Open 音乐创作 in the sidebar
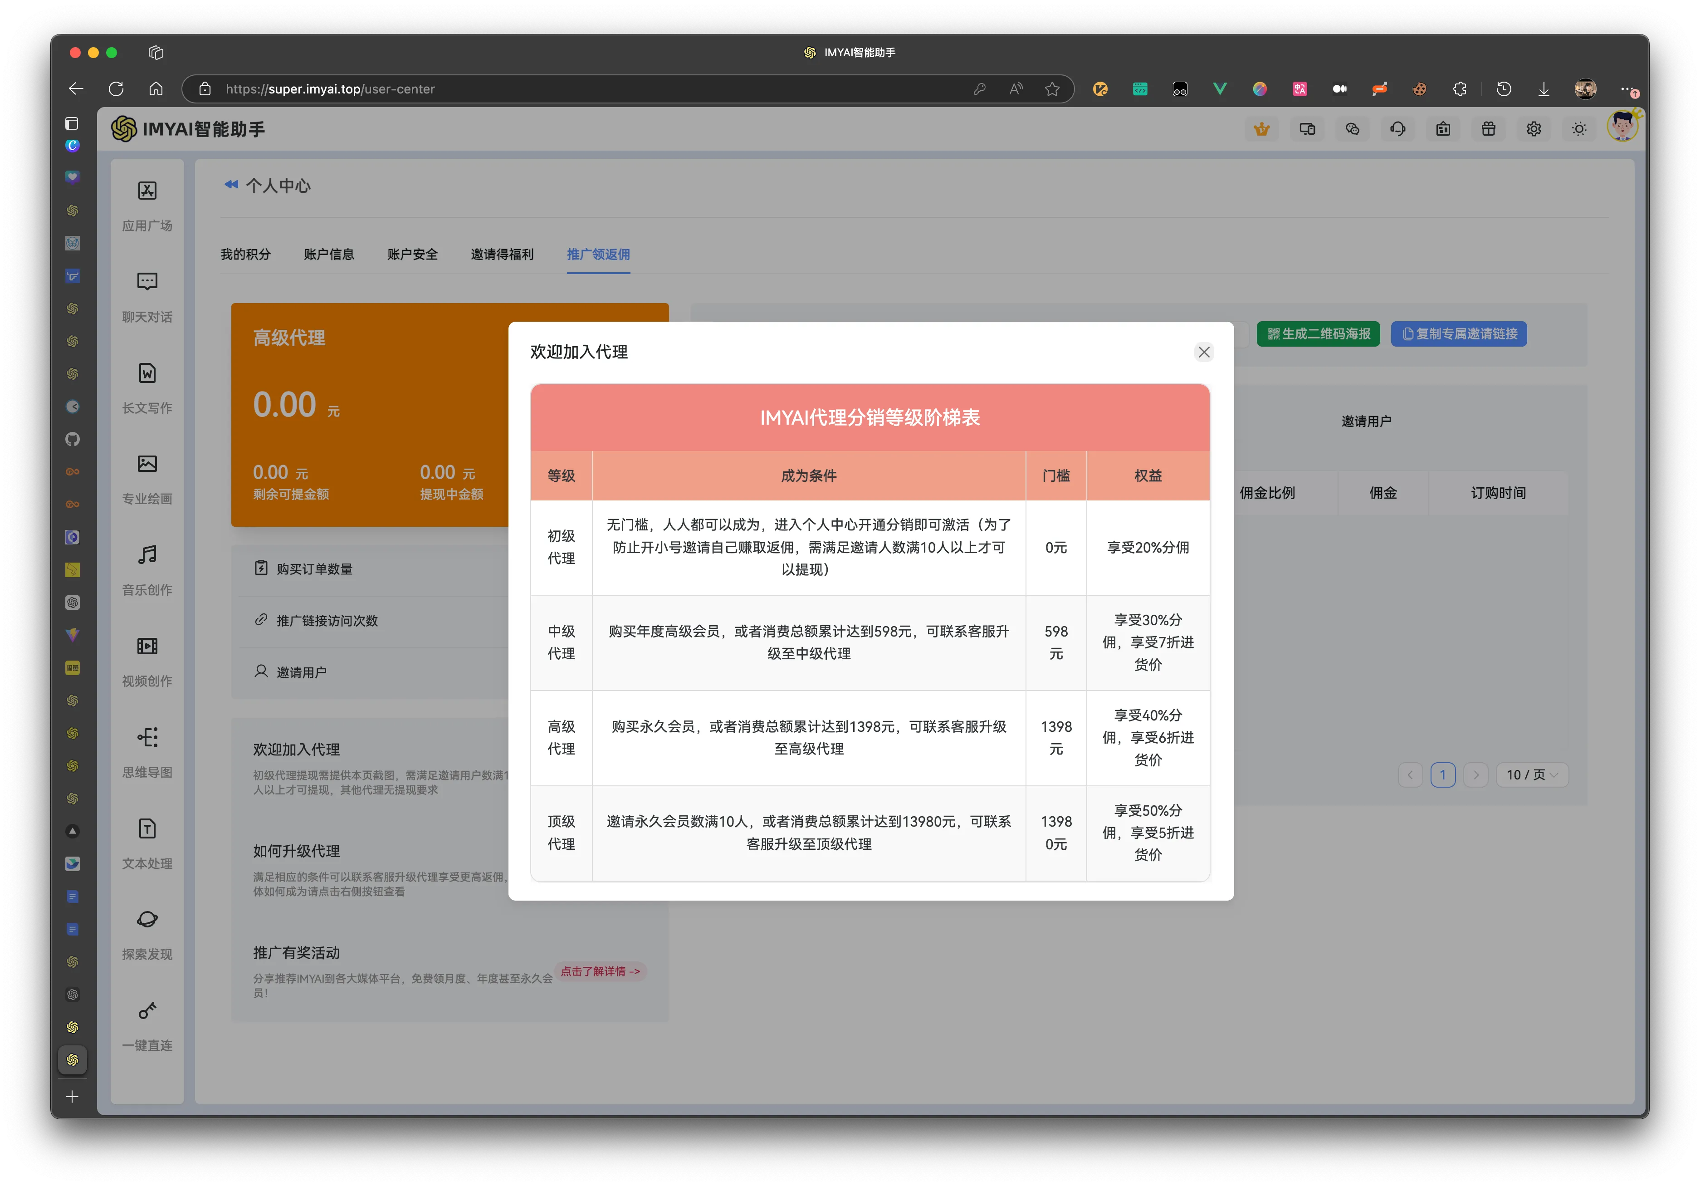Image resolution: width=1700 pixels, height=1186 pixels. (x=147, y=570)
